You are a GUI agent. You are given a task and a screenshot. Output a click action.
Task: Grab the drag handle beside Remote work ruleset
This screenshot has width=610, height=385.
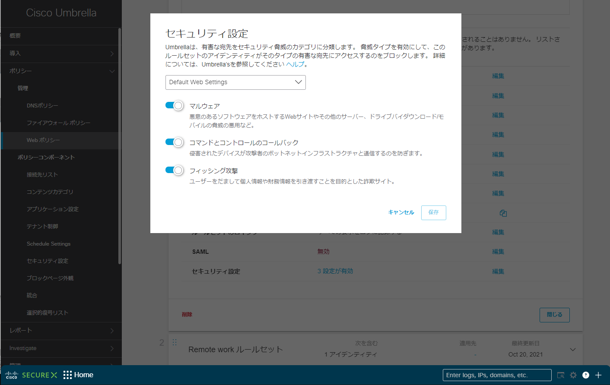(x=175, y=342)
